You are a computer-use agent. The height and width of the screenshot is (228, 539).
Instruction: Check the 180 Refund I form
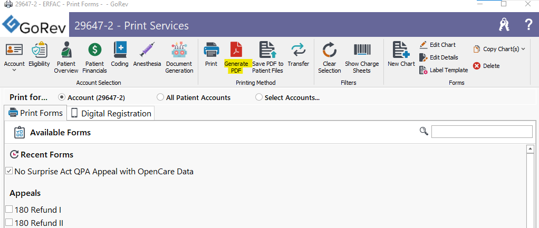tap(9, 210)
